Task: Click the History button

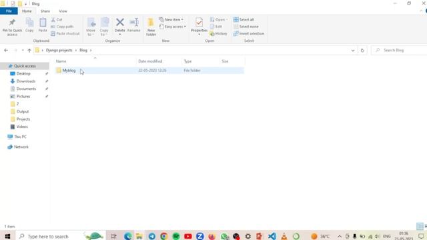Action: point(218,33)
